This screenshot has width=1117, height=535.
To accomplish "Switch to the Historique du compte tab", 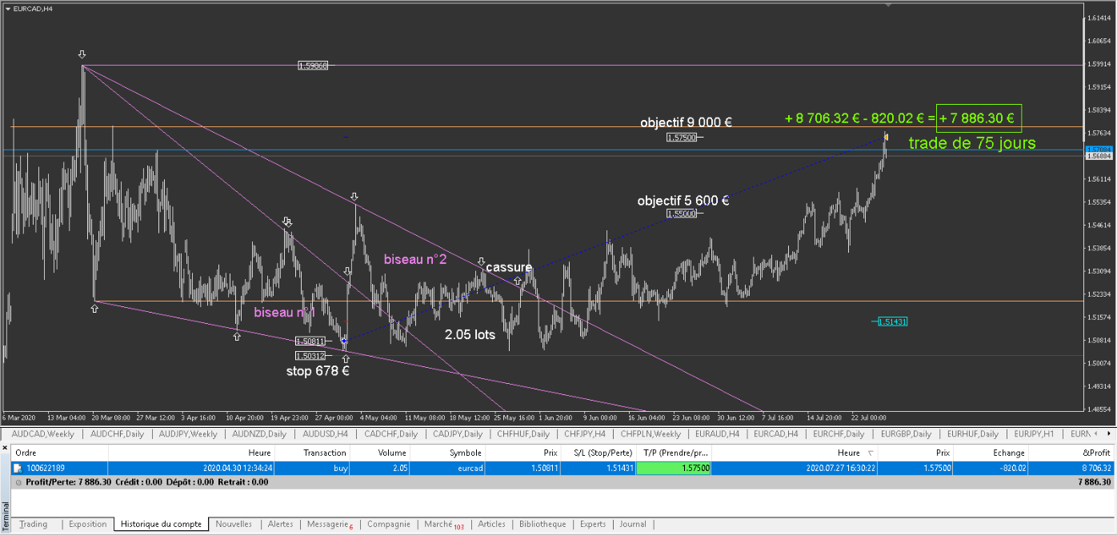I will coord(161,525).
